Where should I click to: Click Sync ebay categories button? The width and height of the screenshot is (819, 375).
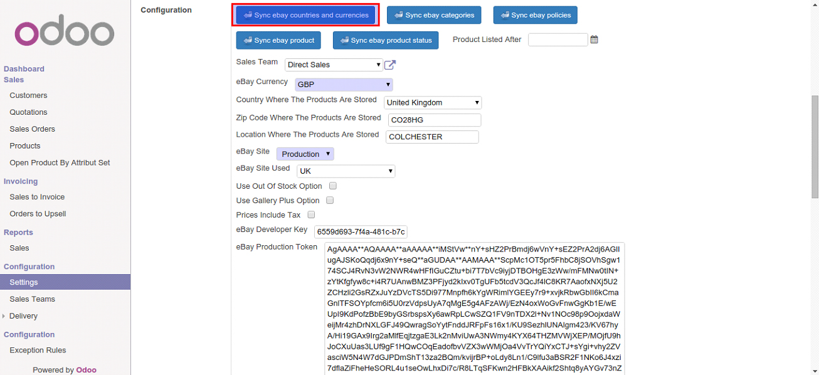pyautogui.click(x=434, y=15)
